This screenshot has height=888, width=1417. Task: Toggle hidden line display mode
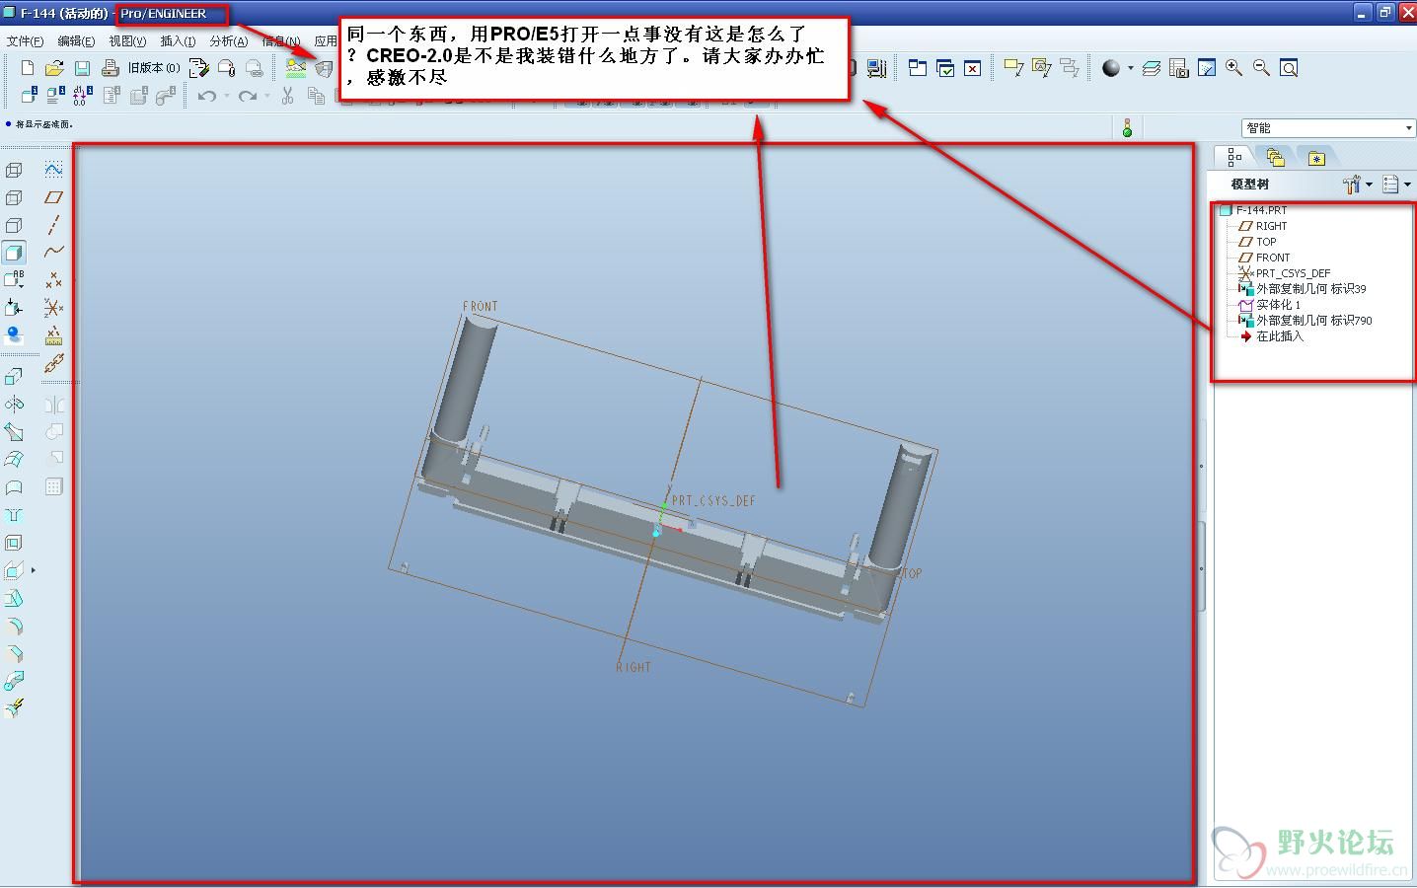pos(14,197)
